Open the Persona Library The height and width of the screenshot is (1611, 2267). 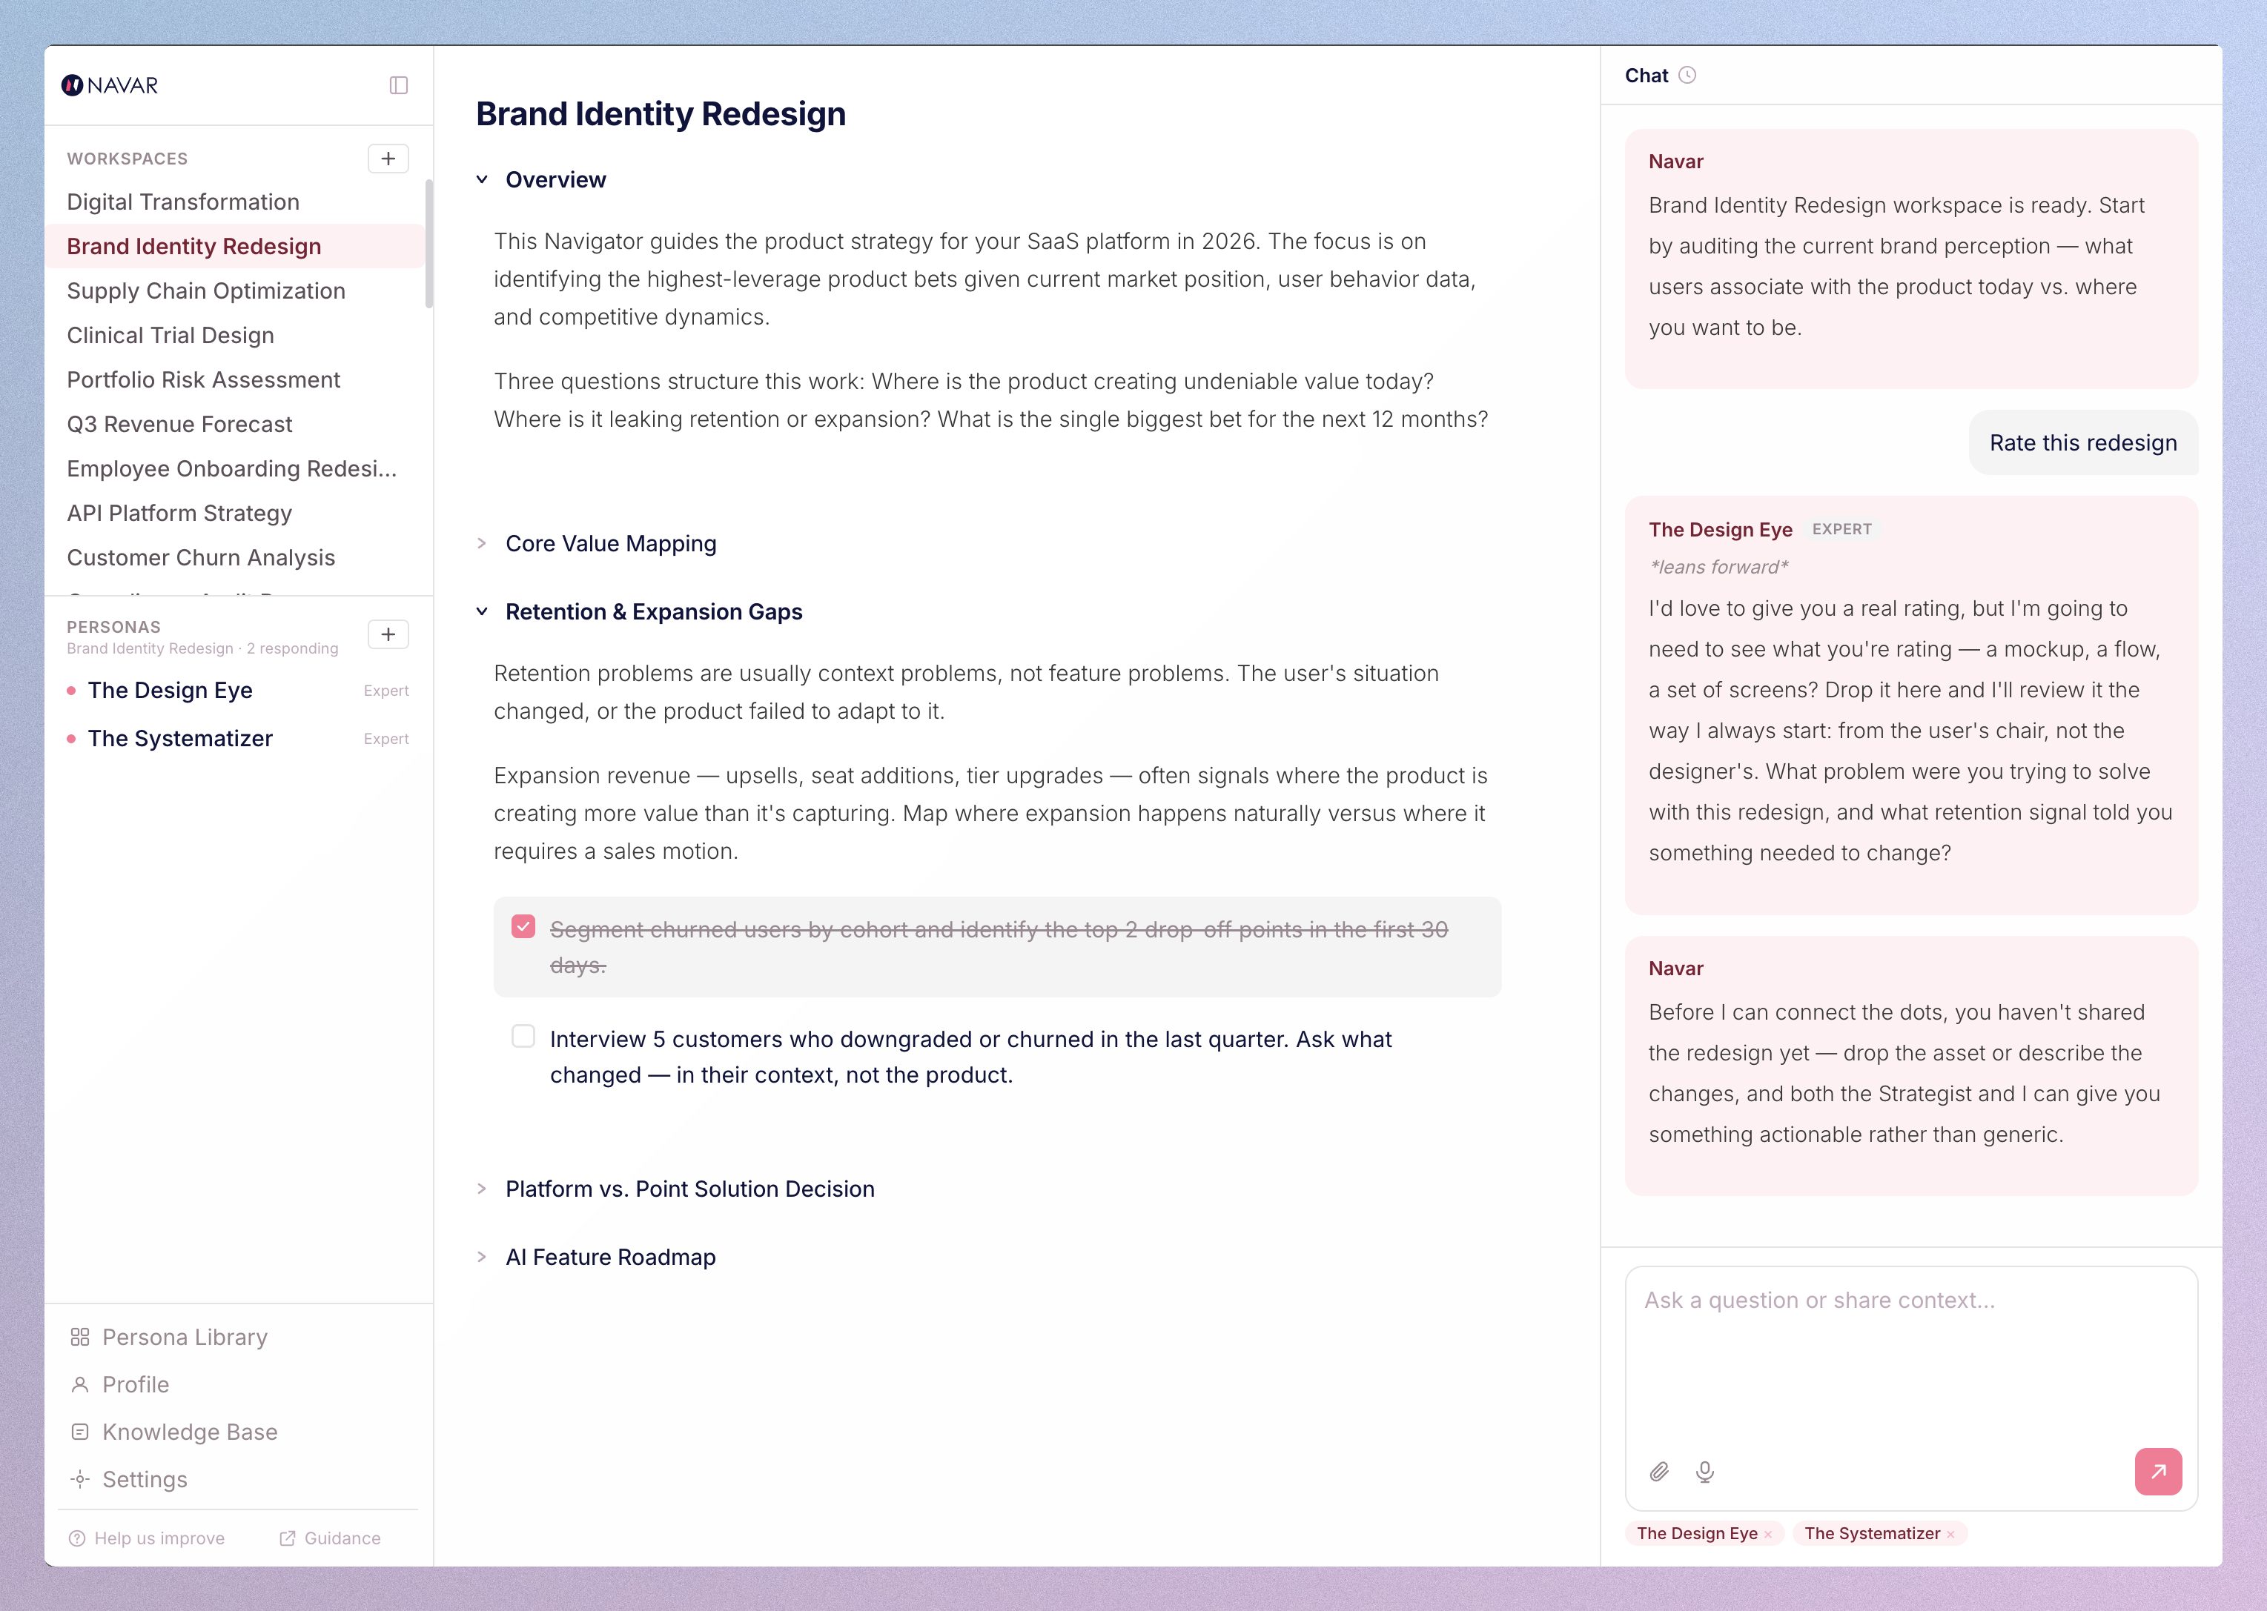tap(185, 1338)
